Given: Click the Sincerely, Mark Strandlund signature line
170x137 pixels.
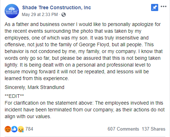Looking at the screenshot, I should [x=34, y=87].
